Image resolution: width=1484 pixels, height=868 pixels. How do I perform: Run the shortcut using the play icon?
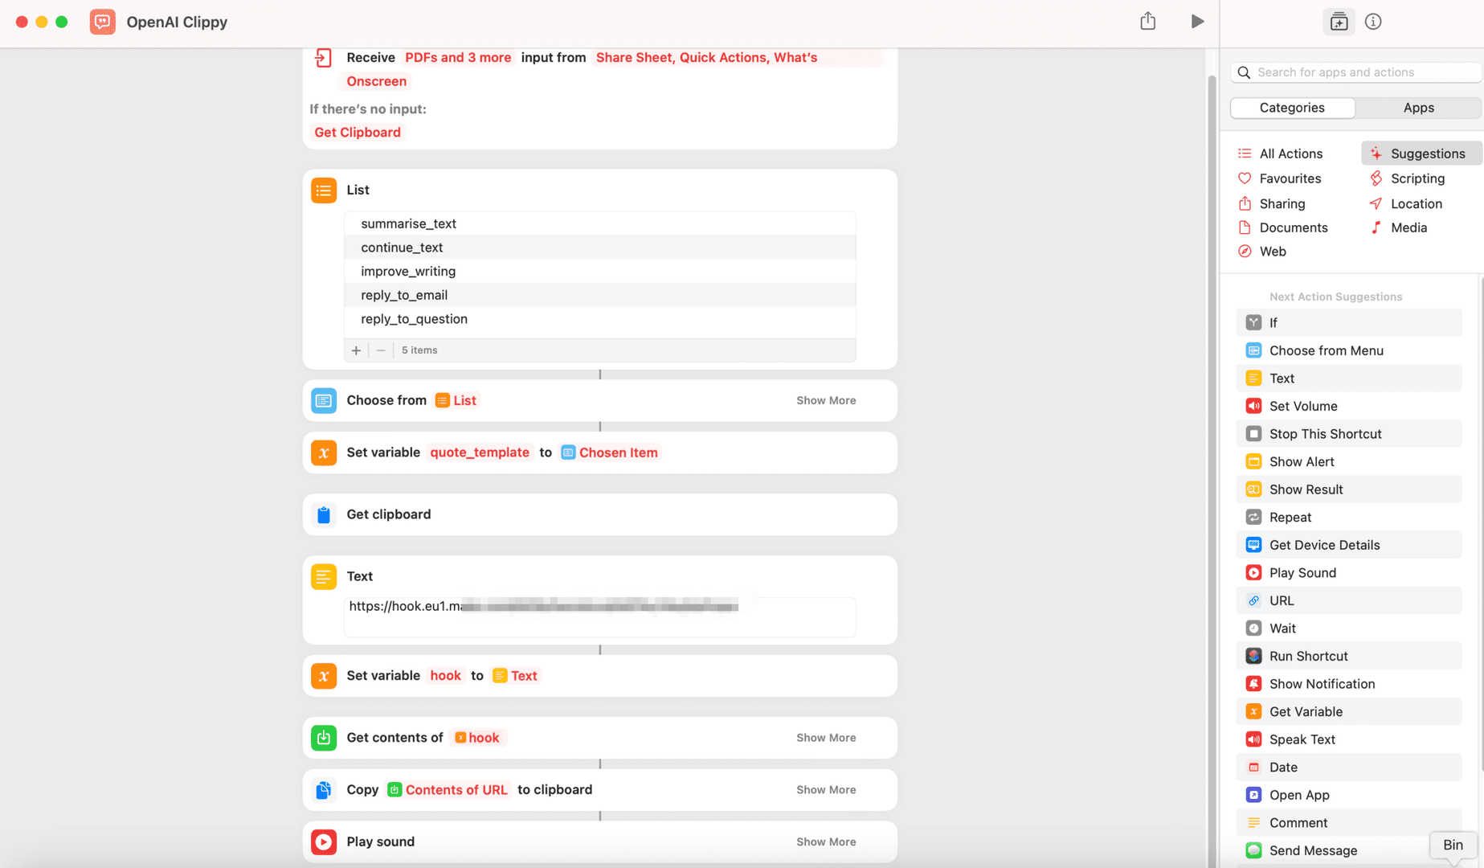(x=1198, y=22)
